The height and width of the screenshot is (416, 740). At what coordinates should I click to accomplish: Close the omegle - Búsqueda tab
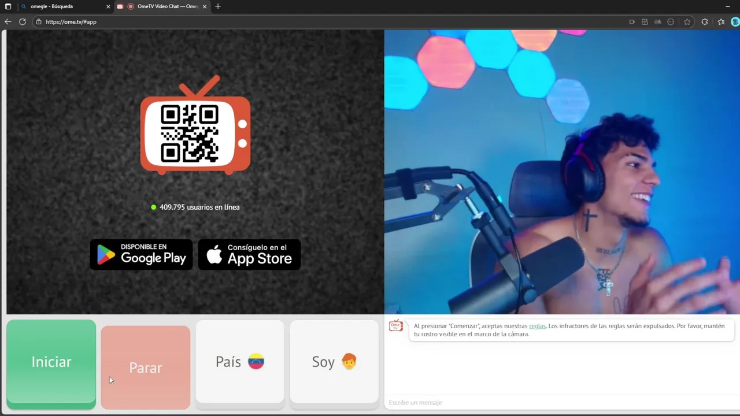[108, 6]
